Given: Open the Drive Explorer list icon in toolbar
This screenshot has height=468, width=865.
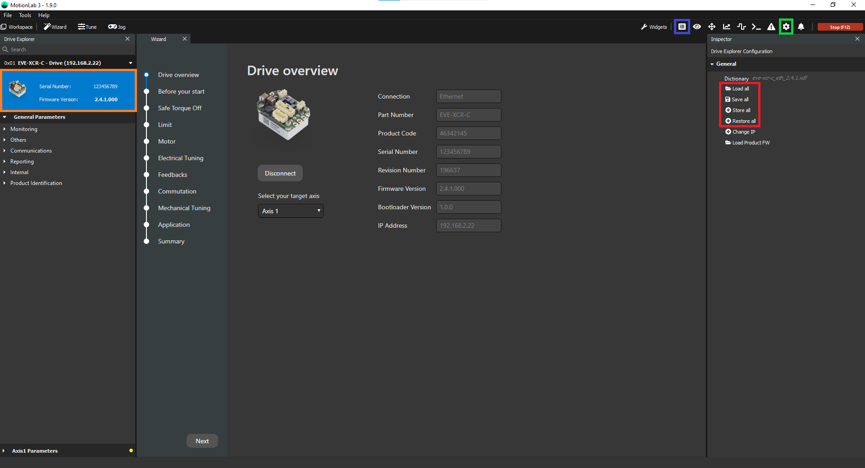Looking at the screenshot, I should (682, 27).
